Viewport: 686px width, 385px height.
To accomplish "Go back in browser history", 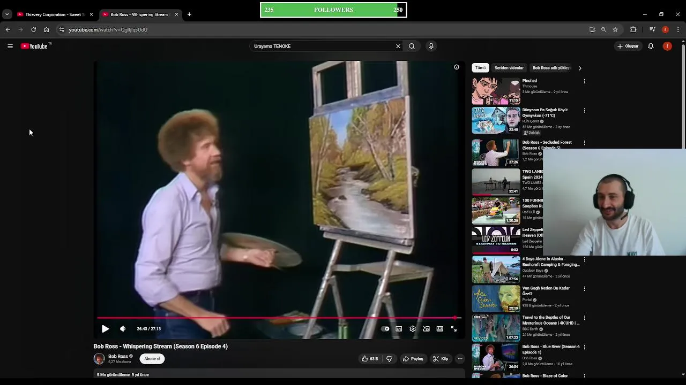I will (x=8, y=30).
